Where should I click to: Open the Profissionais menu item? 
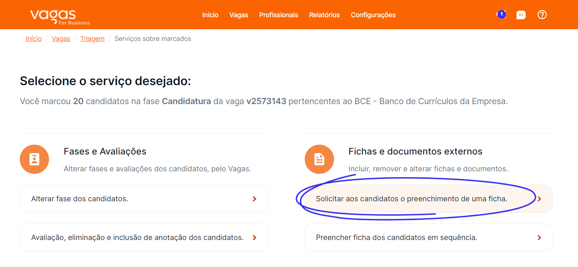tap(279, 15)
